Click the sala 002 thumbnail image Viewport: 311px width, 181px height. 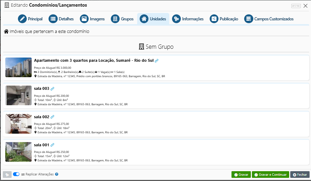(x=18, y=123)
